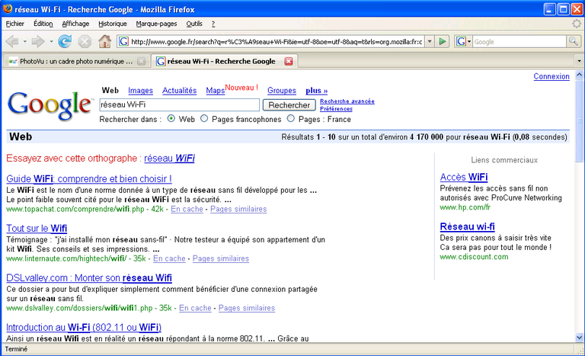Viewport: 585px width, 356px height.
Task: Click the Rechercher button
Action: (x=289, y=105)
